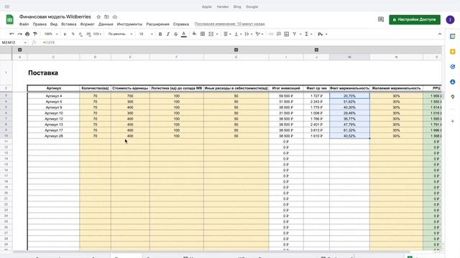Open the Инструменты menu
This screenshot has height=258, width=460.
pos(129,24)
